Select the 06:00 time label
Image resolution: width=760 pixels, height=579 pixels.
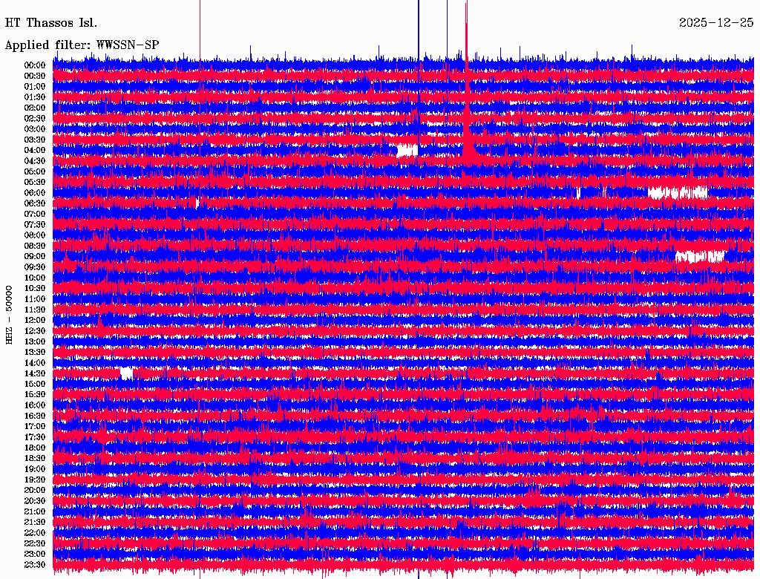coord(35,193)
